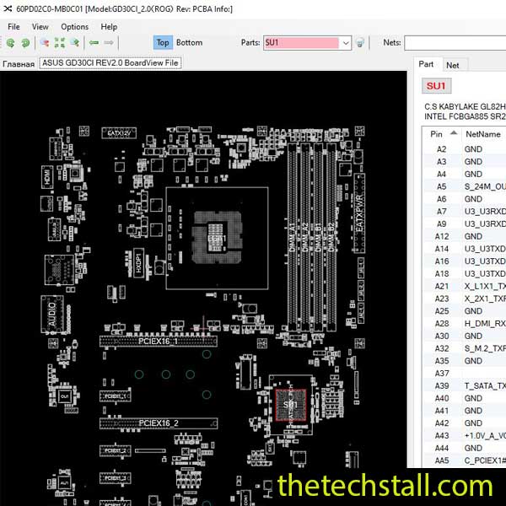Click the red flip board toolbar icon
Image resolution: width=506 pixels, height=506 pixels.
coord(45,43)
